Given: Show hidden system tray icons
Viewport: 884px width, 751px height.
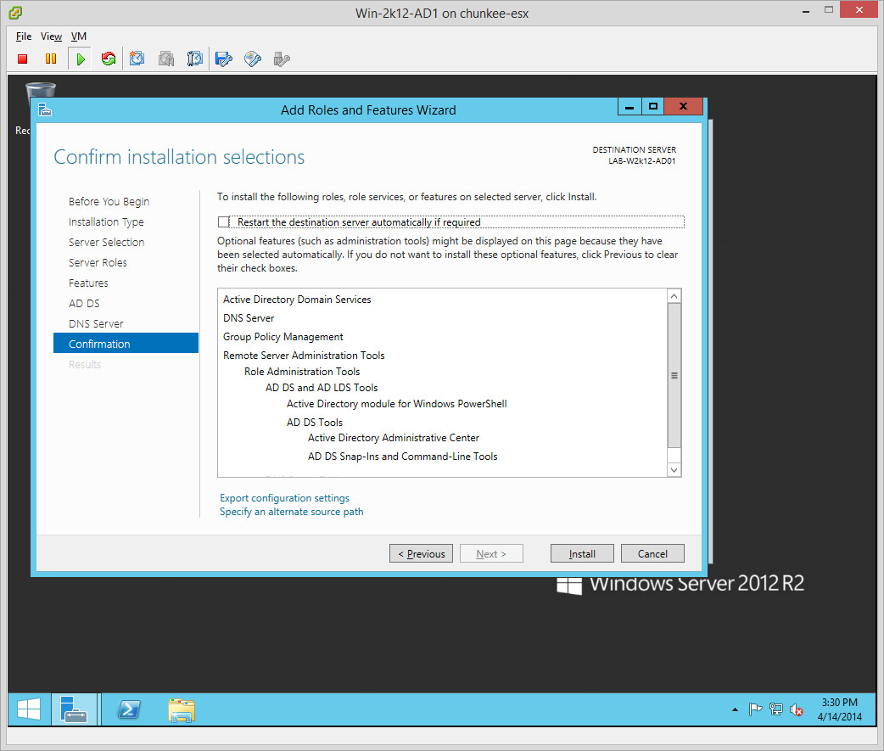Looking at the screenshot, I should [734, 709].
